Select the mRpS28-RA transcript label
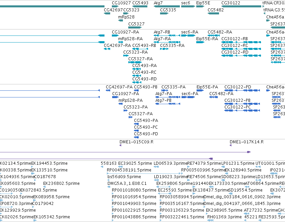 [x=130, y=39]
